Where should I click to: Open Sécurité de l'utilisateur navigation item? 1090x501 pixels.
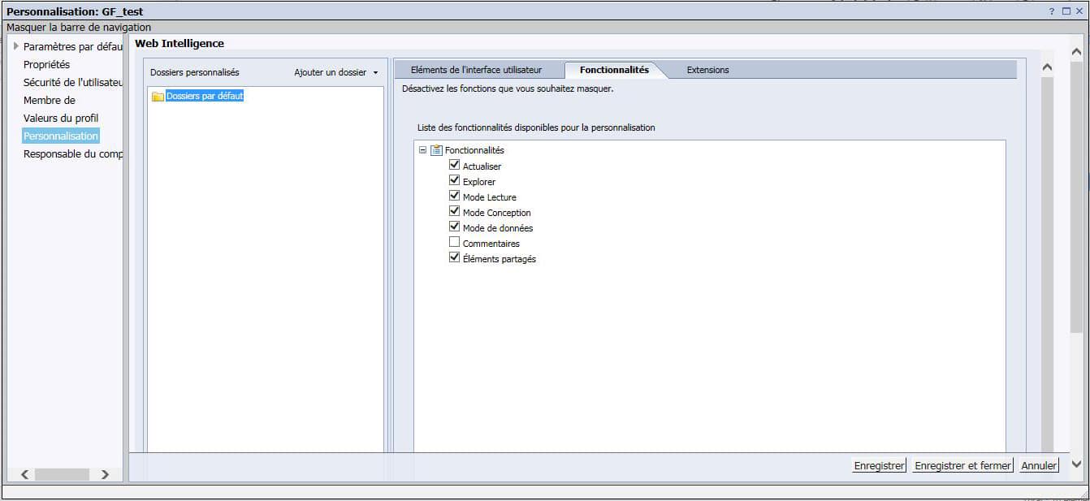[73, 83]
